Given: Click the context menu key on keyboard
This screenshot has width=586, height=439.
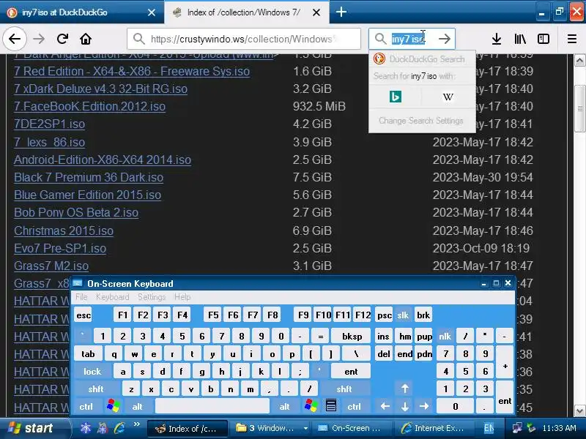Looking at the screenshot, I should tap(331, 406).
